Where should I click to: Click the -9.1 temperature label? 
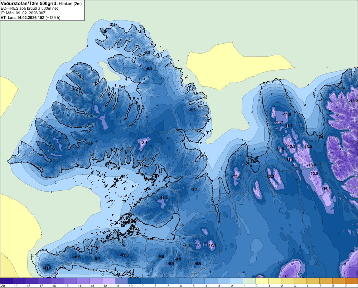point(194,189)
